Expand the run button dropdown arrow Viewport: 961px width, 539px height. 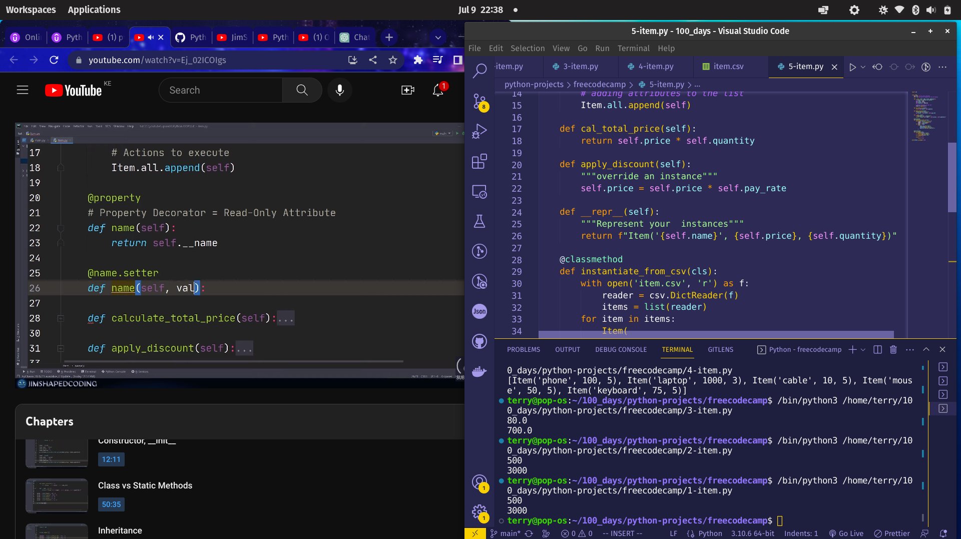[x=863, y=67]
